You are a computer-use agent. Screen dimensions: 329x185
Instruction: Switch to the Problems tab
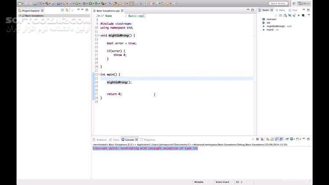coord(101,140)
